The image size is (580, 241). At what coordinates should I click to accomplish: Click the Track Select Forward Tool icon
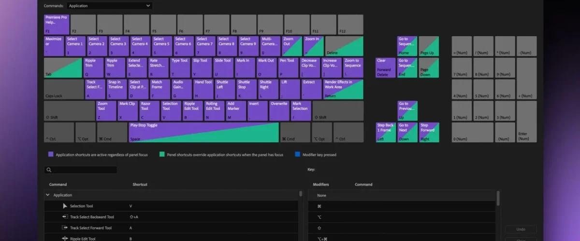pyautogui.click(x=65, y=228)
